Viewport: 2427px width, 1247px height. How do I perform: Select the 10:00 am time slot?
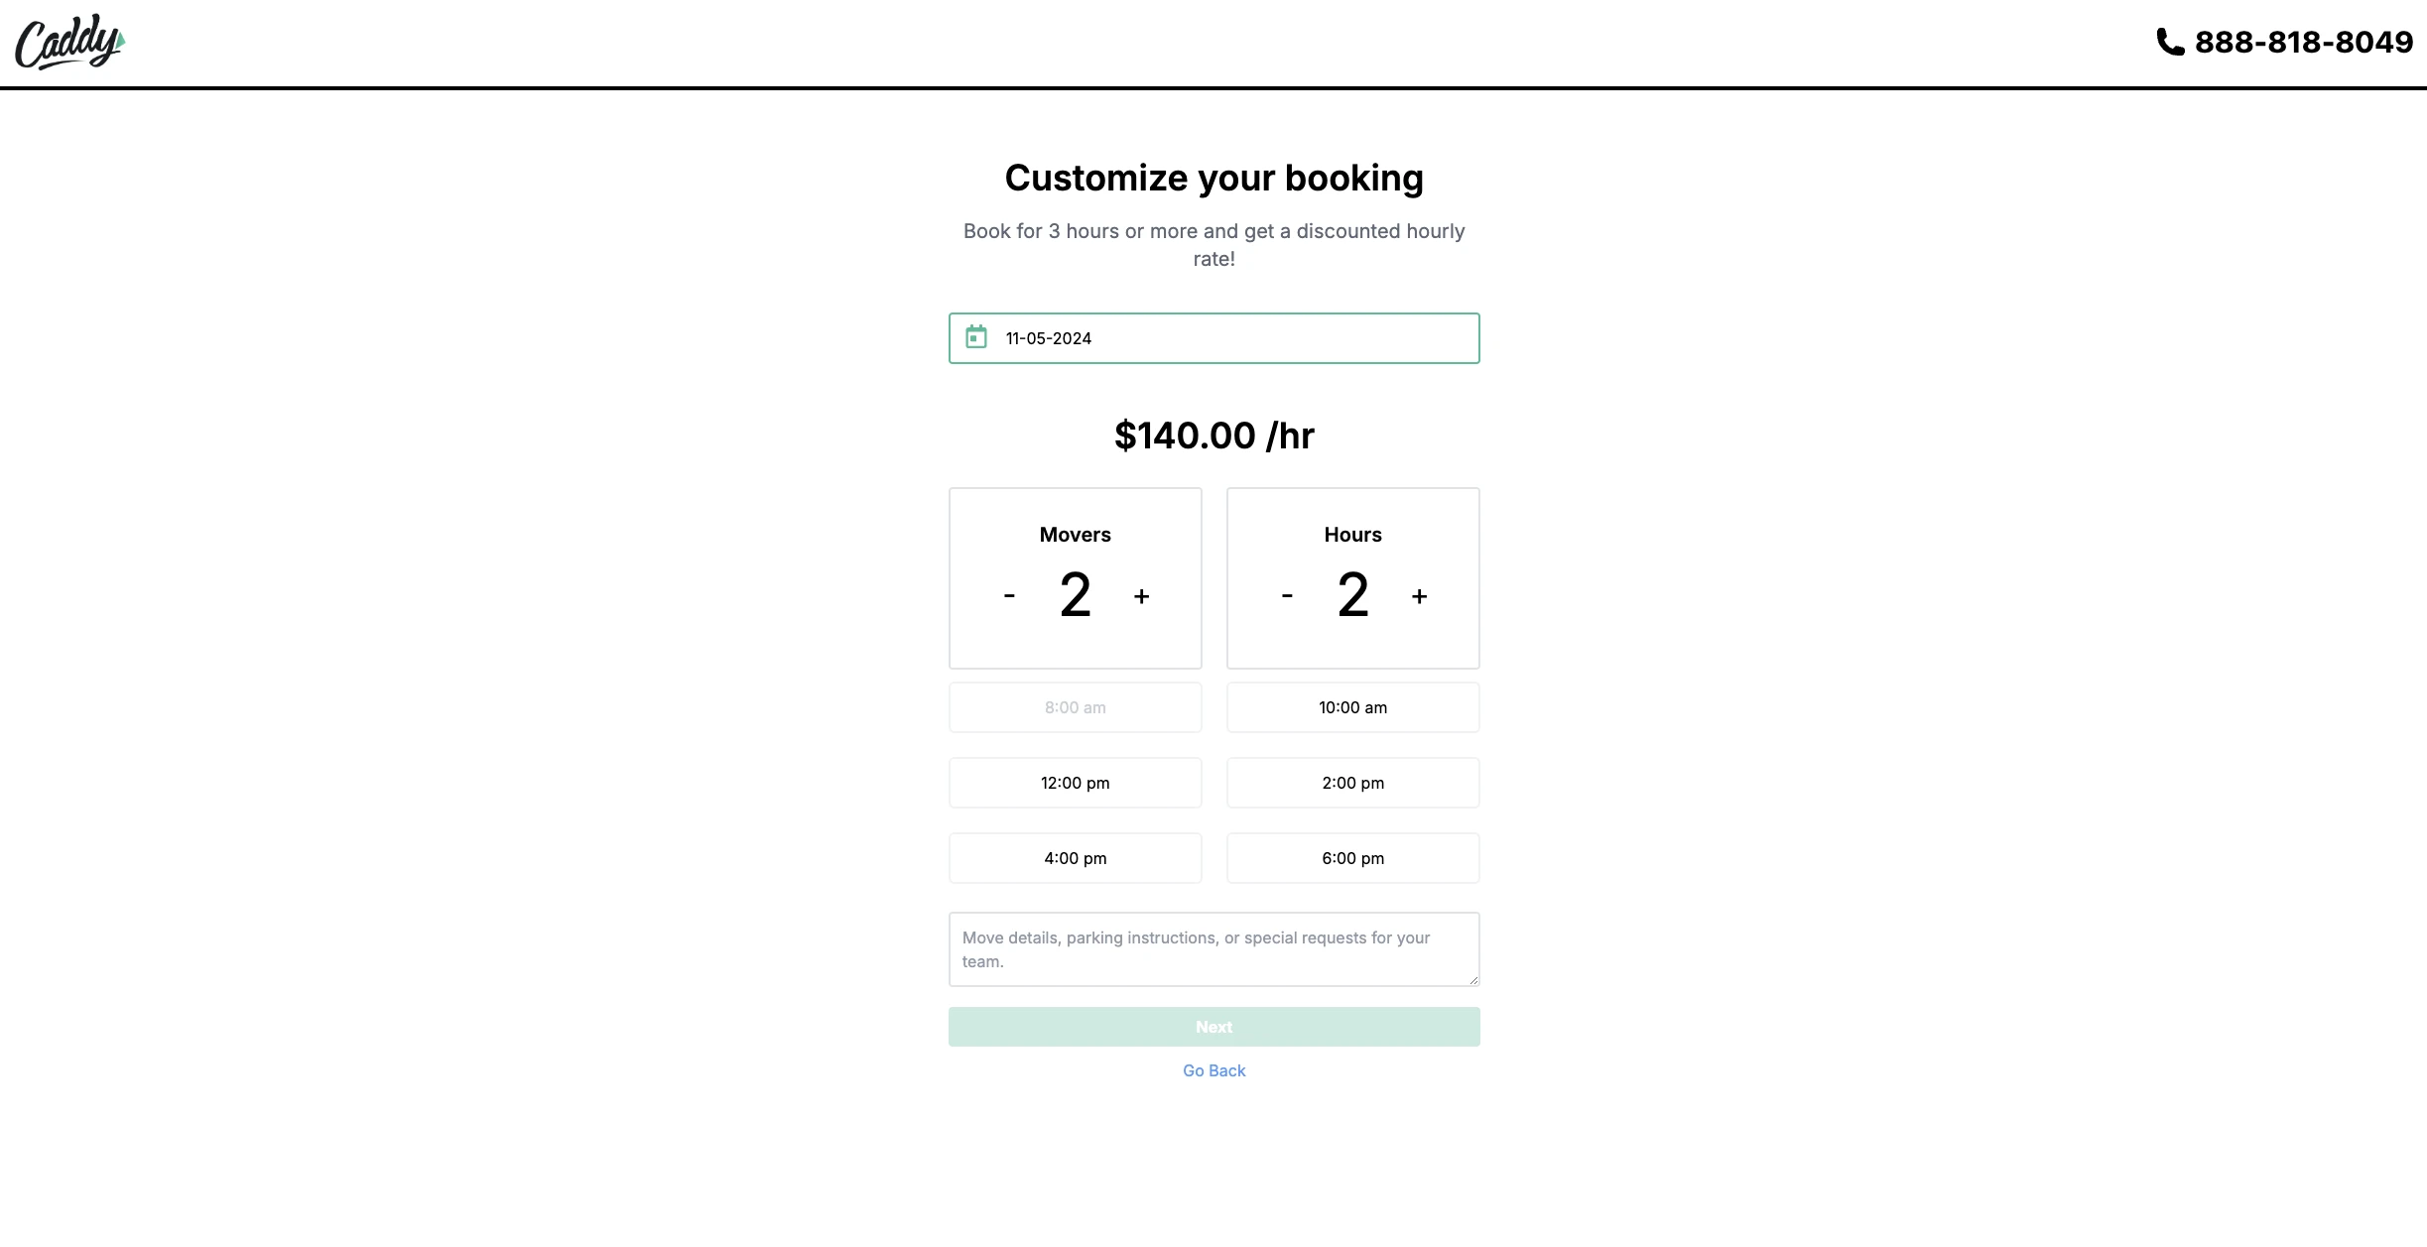pyautogui.click(x=1352, y=707)
